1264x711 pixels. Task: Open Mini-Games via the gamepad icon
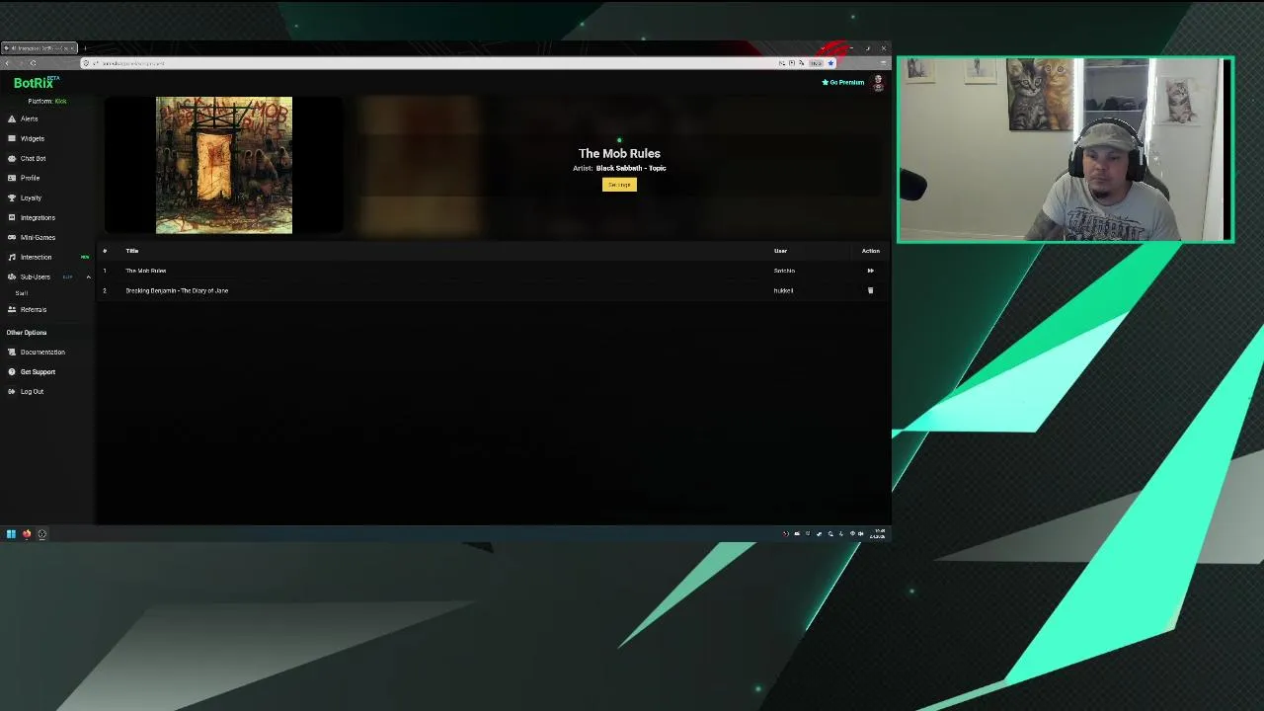click(12, 237)
